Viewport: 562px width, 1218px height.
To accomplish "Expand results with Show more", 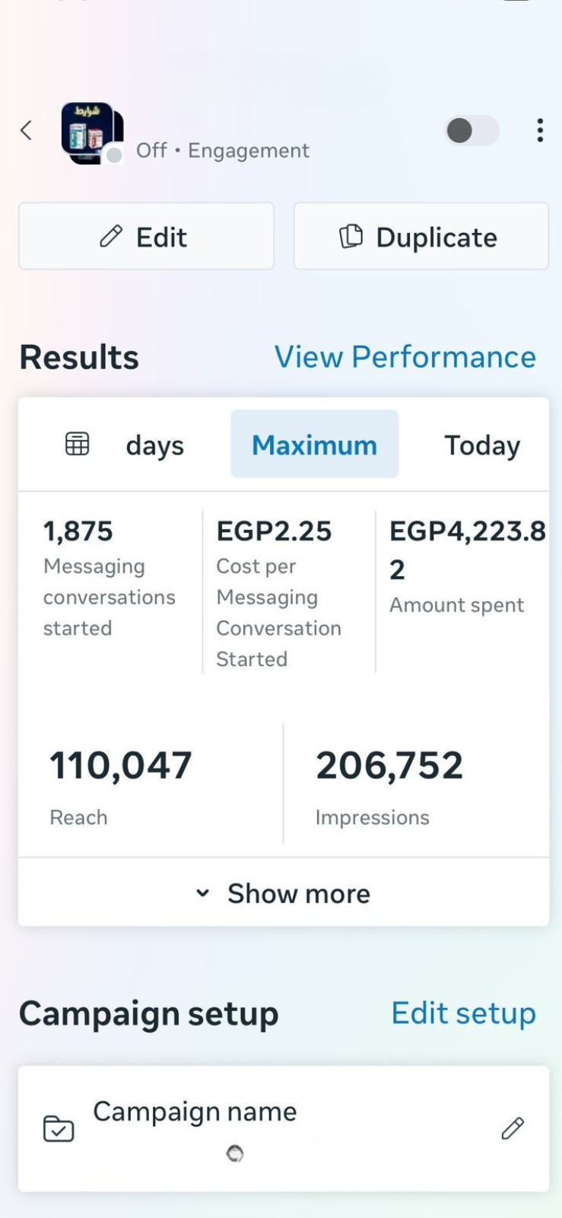I will tap(298, 893).
